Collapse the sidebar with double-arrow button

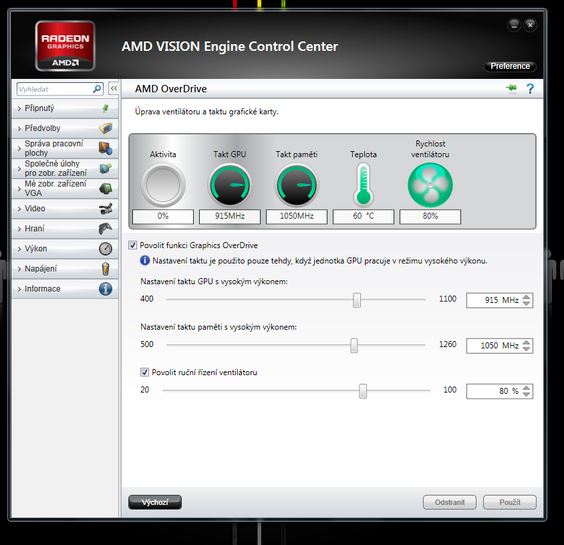click(x=114, y=88)
